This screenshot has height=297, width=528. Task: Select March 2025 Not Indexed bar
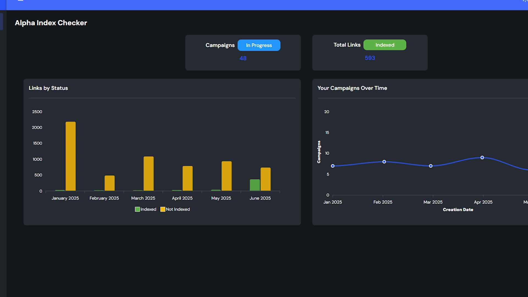(148, 174)
